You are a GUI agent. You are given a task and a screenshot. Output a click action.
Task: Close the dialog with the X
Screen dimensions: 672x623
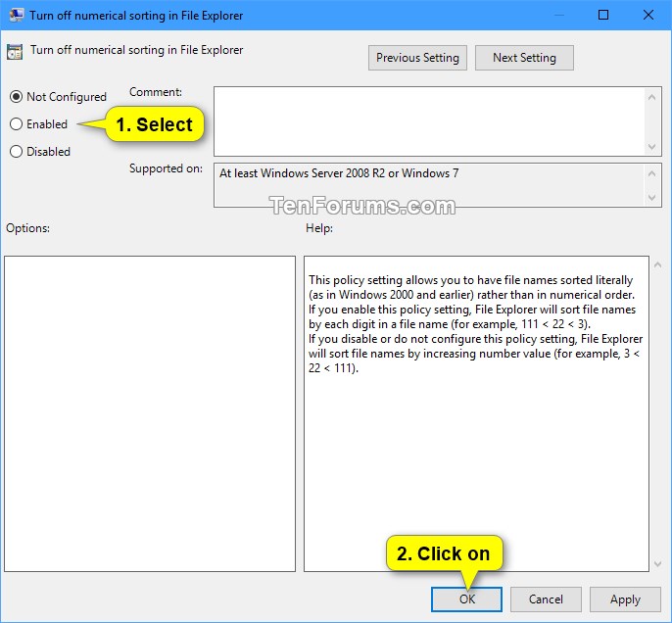(x=648, y=15)
